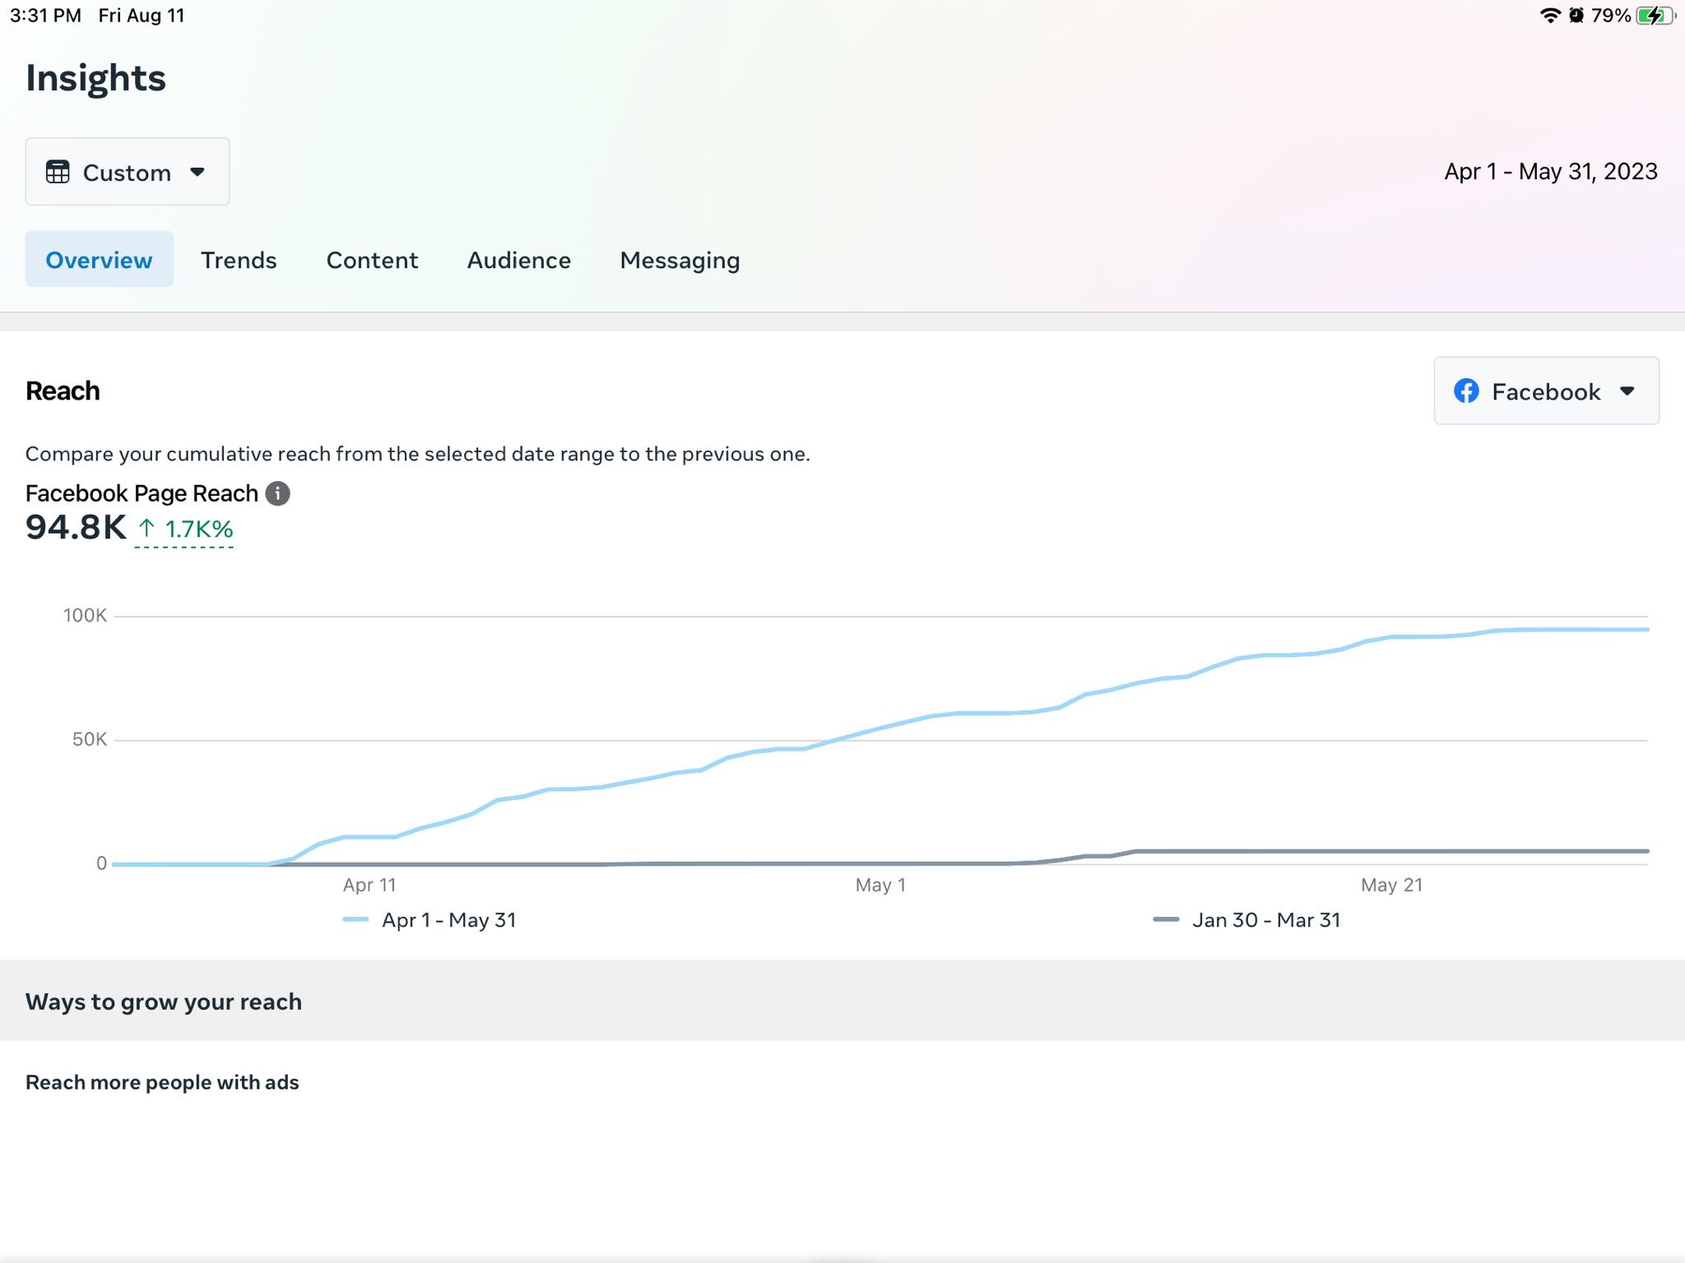
Task: Go to the Messaging tab
Action: (x=680, y=260)
